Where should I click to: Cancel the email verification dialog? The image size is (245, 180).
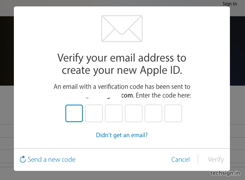point(180,160)
